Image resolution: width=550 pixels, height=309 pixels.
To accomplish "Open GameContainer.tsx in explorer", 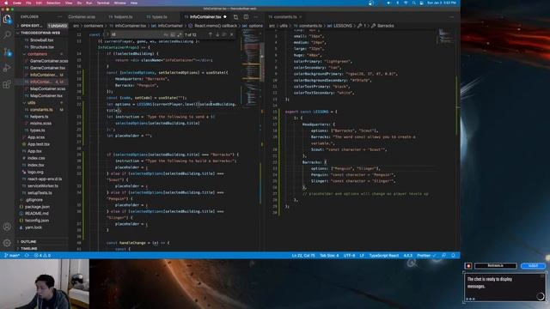I will [x=47, y=68].
